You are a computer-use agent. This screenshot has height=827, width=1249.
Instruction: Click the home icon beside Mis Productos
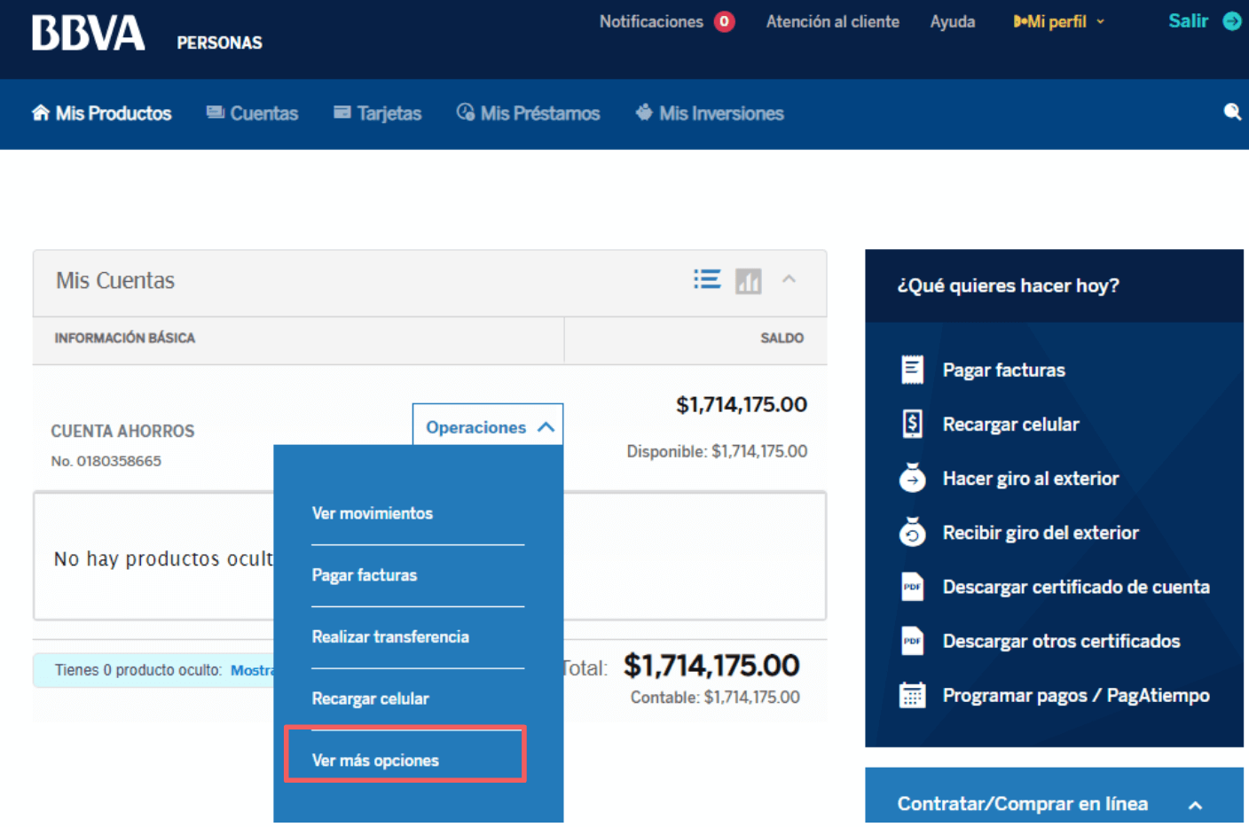(41, 113)
